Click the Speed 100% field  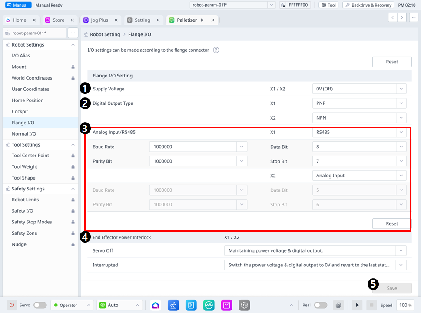tap(405, 305)
